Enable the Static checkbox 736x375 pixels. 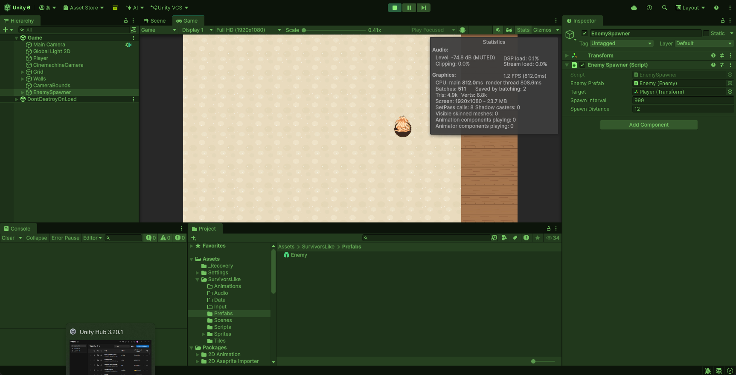point(706,33)
